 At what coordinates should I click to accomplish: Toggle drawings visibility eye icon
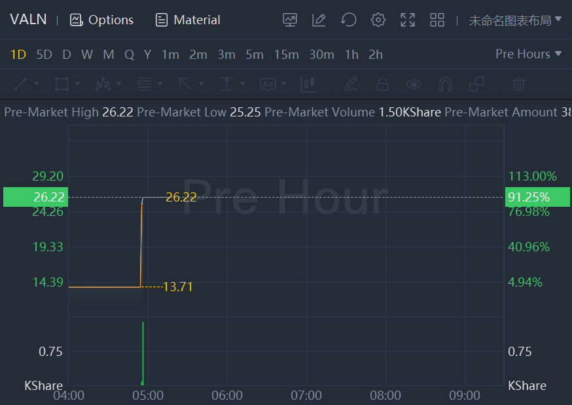414,84
